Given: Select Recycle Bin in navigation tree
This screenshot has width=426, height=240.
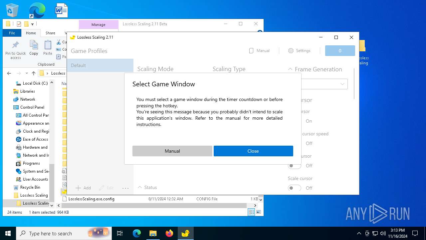Looking at the screenshot, I should pyautogui.click(x=30, y=187).
